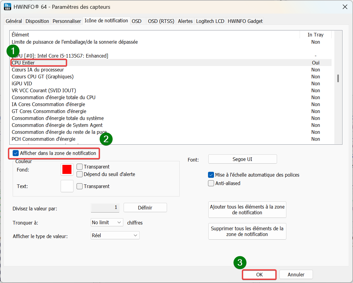Go to the HWiNFO Gadget tab
Screen dimensions: 353x283
coord(245,21)
